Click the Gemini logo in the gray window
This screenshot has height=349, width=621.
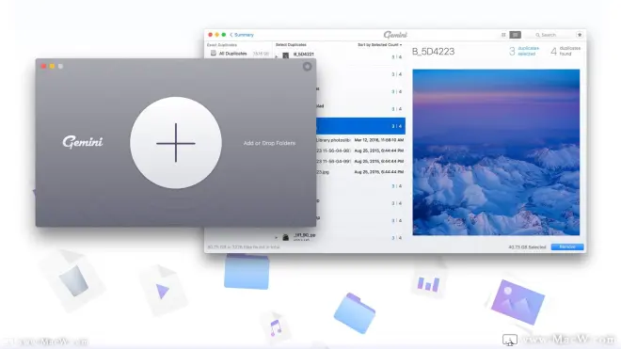click(83, 142)
